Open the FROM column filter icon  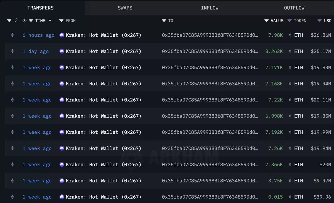tap(61, 21)
